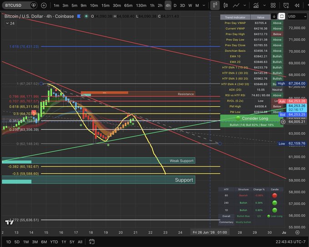This screenshot has height=247, width=309.
Task: Click the plus icon on the price axis
Action: tap(283, 122)
